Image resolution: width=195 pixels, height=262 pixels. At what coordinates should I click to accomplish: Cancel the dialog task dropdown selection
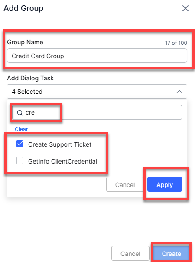[125, 184]
